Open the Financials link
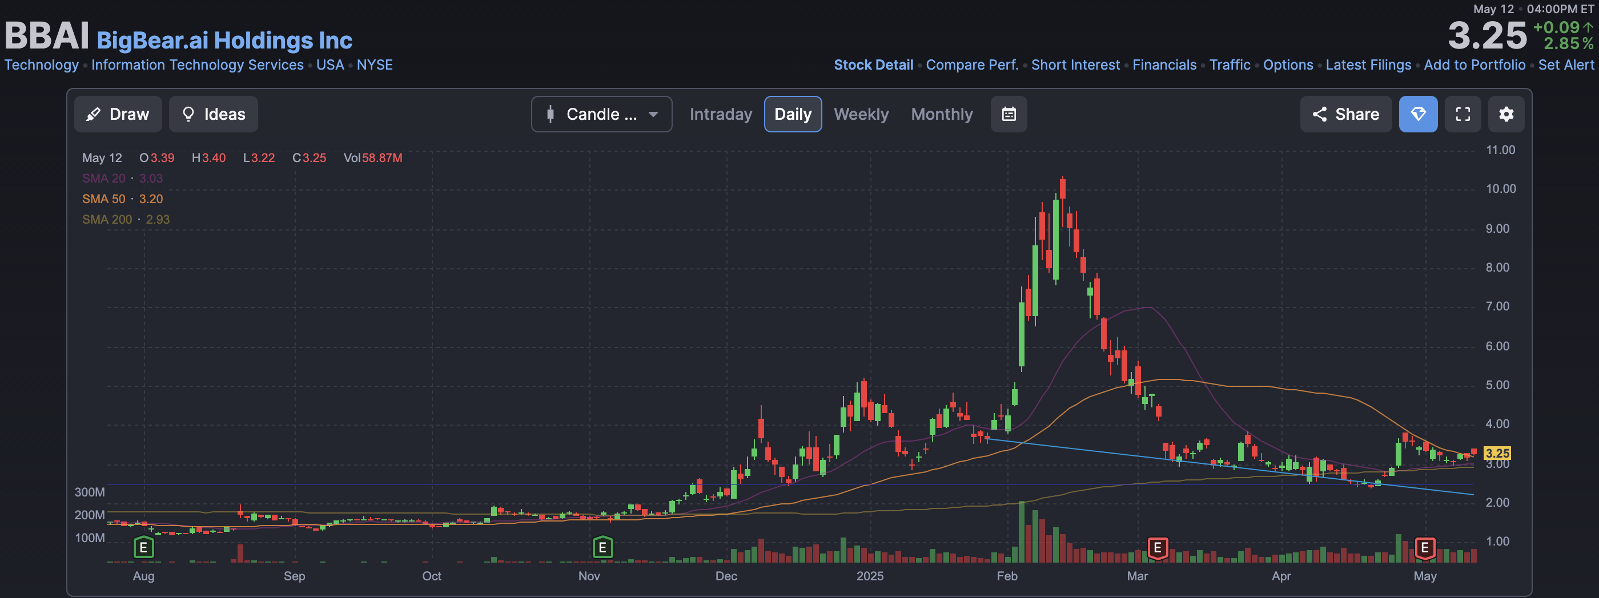 click(1164, 64)
